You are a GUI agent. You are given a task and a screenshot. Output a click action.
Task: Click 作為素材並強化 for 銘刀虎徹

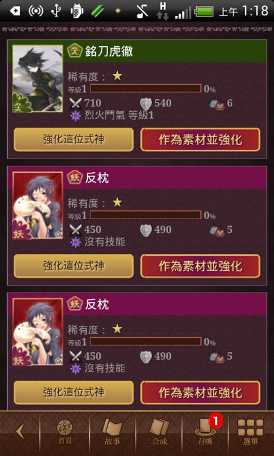(x=200, y=140)
